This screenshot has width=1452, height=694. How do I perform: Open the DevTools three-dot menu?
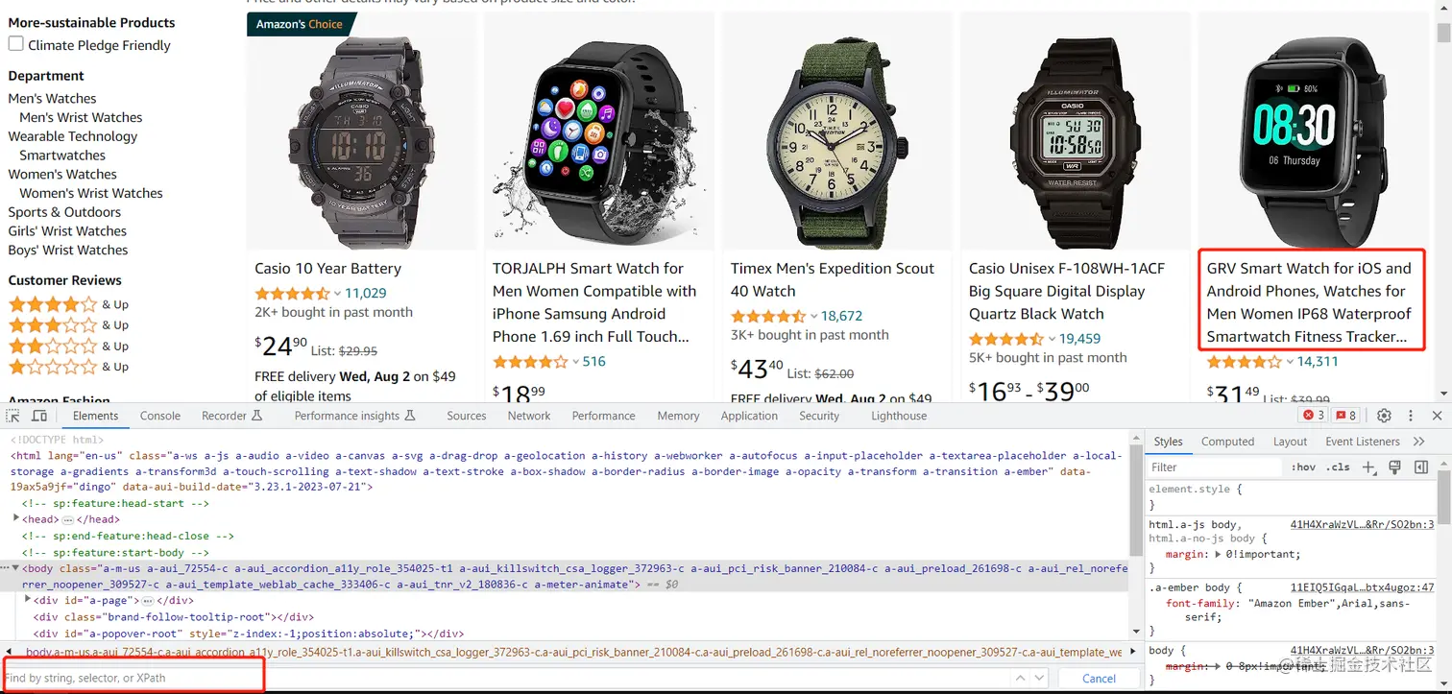[1411, 416]
